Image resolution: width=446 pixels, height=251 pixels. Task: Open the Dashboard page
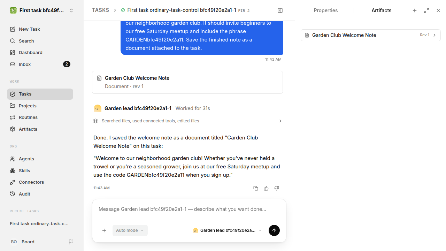click(40, 53)
